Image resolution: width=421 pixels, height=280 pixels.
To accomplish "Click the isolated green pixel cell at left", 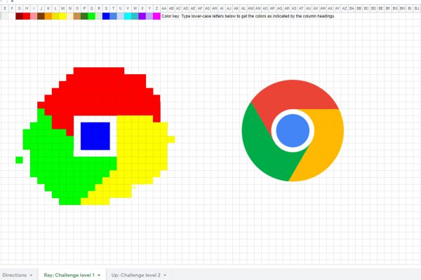I will point(19,160).
